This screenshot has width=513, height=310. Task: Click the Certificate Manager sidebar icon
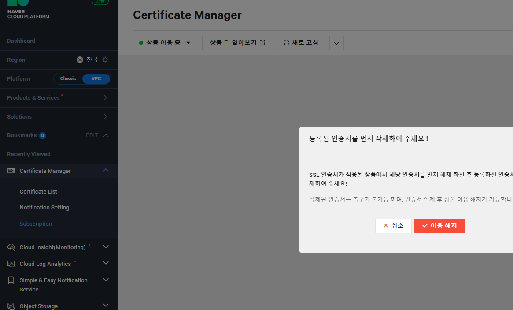point(11,171)
